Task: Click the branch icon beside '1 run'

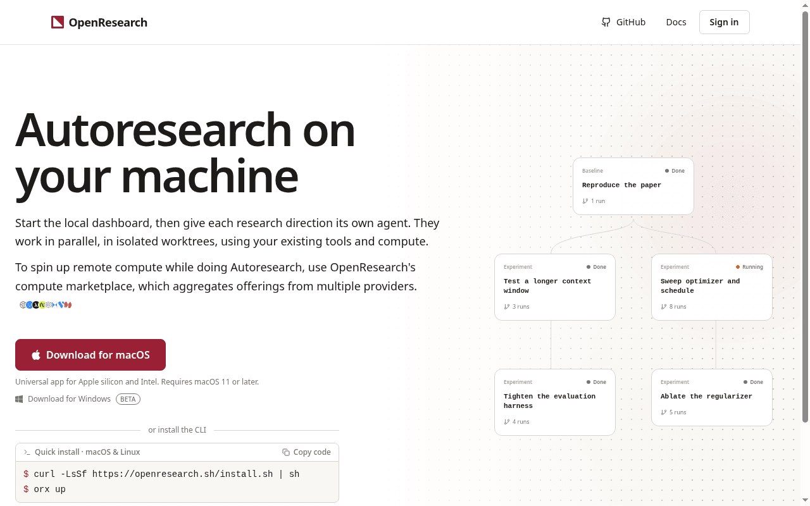Action: tap(585, 201)
